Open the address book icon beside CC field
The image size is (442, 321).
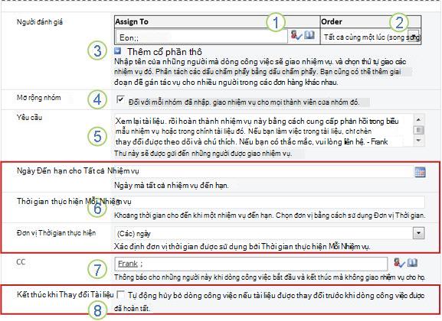tap(412, 262)
